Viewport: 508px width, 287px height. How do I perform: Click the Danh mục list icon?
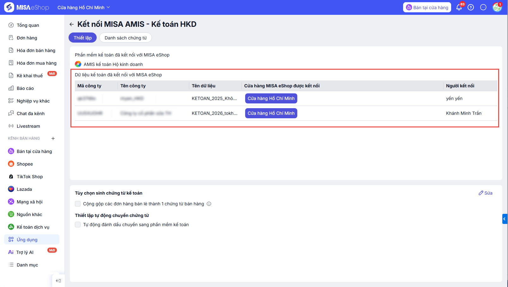coord(11,265)
